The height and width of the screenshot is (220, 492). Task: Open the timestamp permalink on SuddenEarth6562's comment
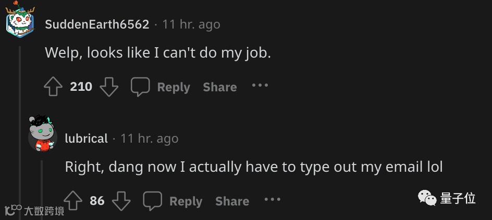[x=191, y=24]
